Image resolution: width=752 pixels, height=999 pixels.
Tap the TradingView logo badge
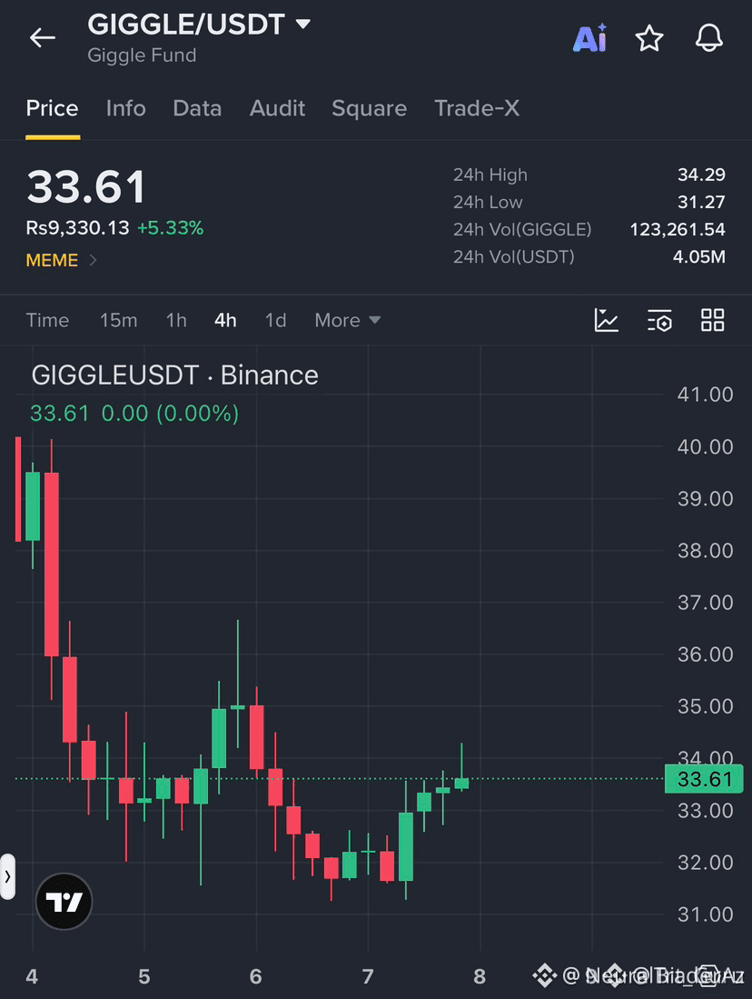point(64,902)
